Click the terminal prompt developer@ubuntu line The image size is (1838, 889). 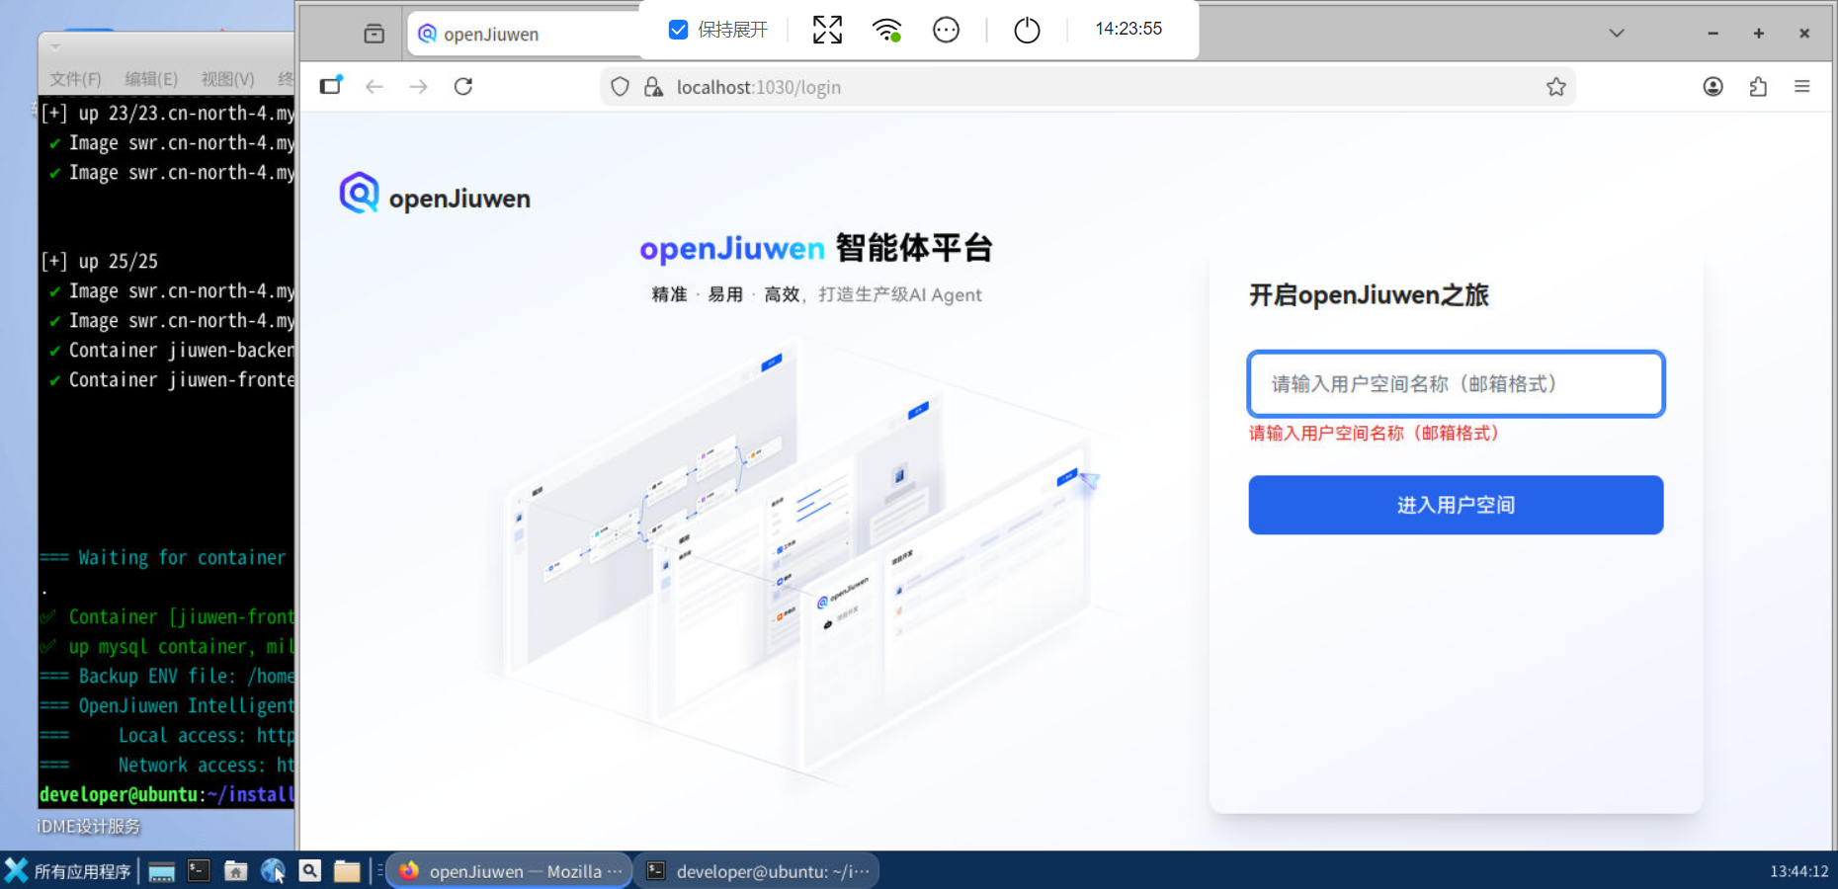click(167, 794)
